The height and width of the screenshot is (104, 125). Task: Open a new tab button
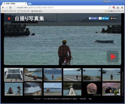30,4
